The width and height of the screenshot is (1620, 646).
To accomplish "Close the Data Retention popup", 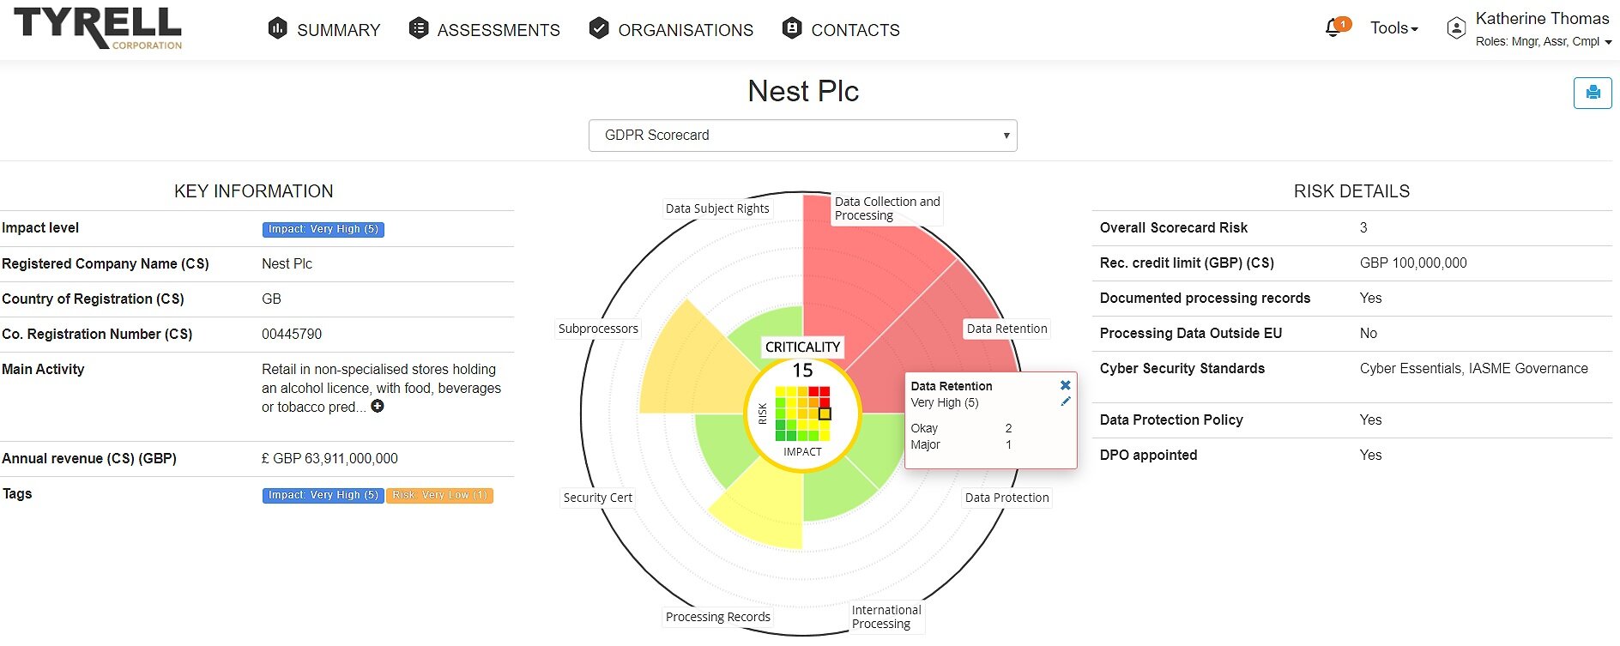I will pyautogui.click(x=1065, y=385).
